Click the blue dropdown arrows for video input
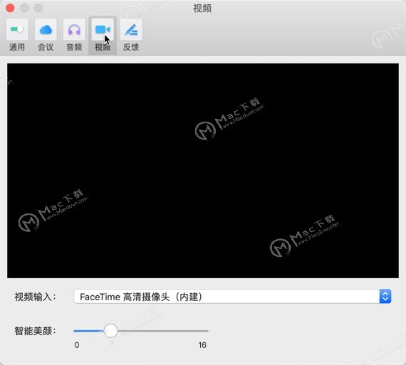 [x=385, y=297]
